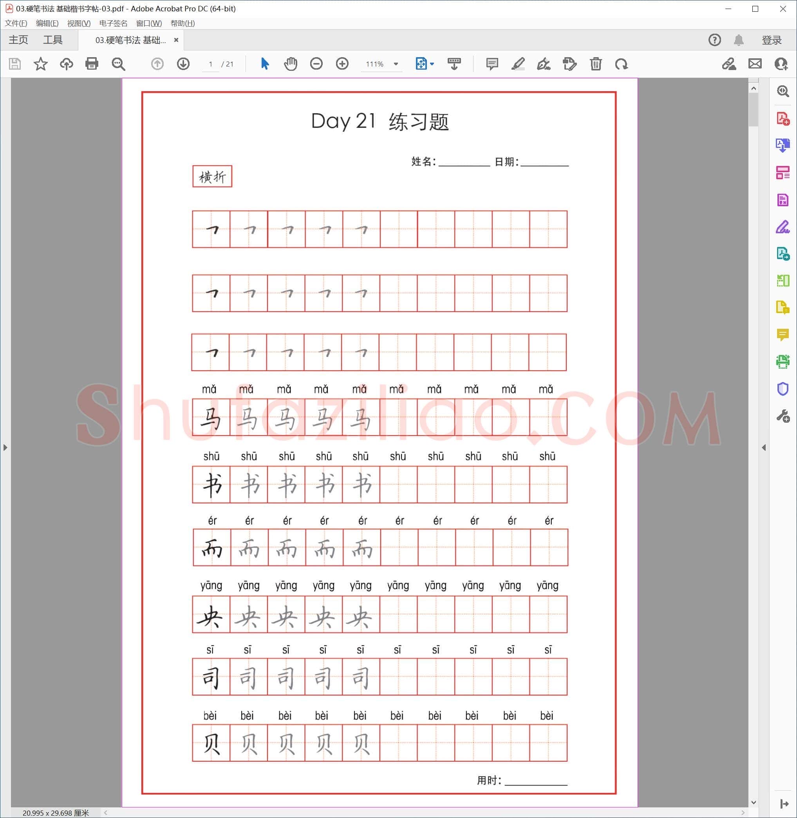Close the 03.硬笔书法 document tab
This screenshot has width=797, height=818.
click(x=176, y=40)
